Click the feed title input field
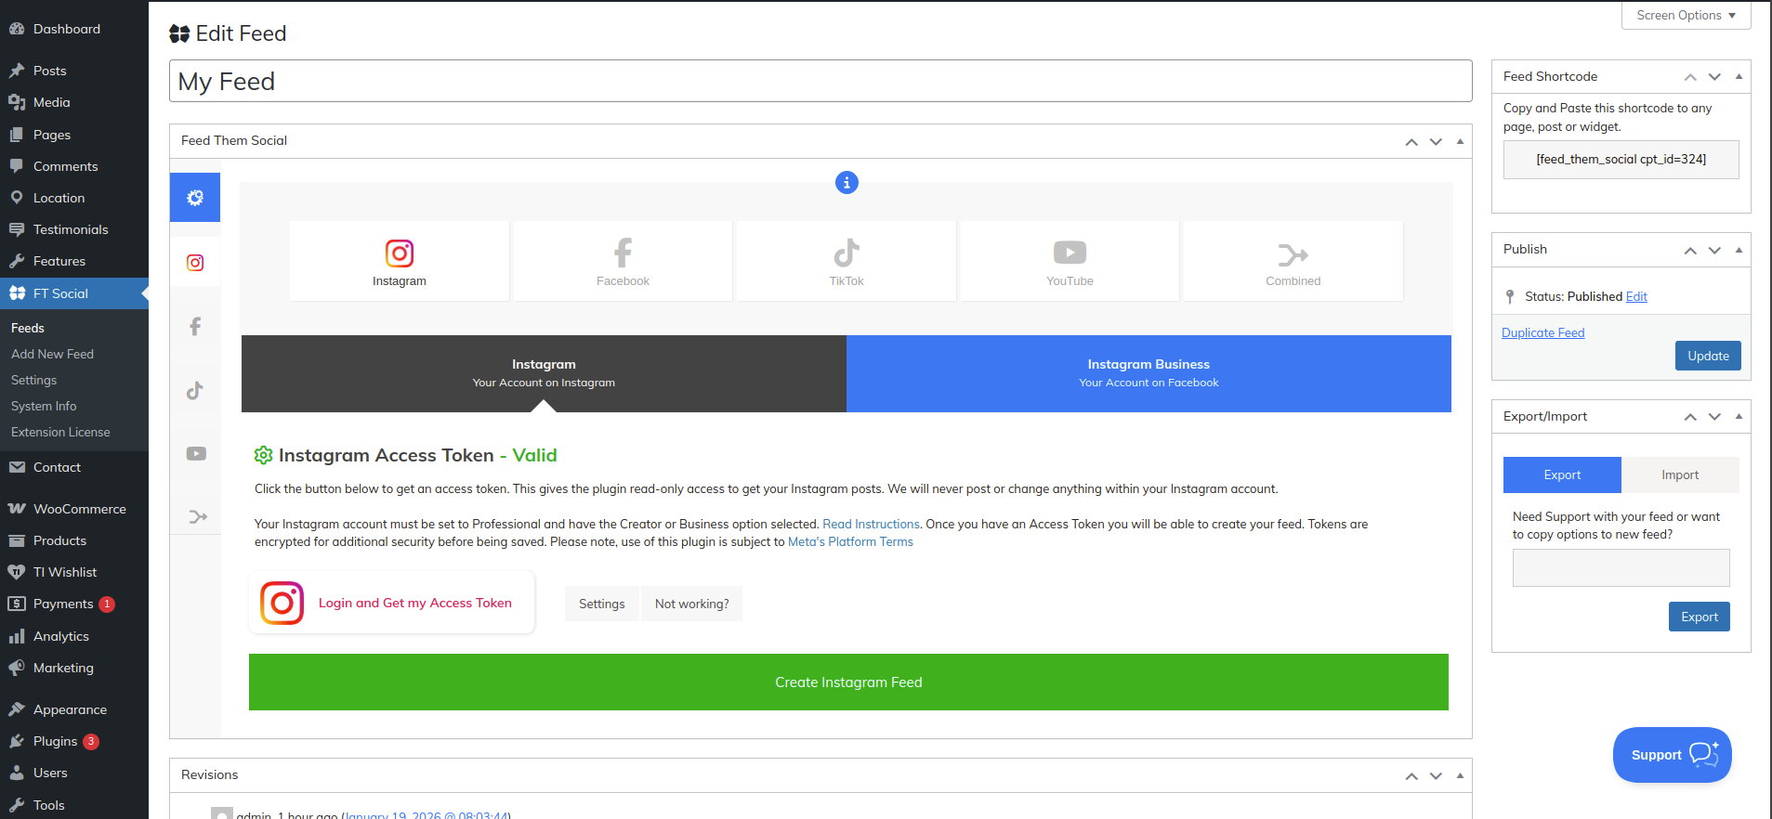This screenshot has height=819, width=1772. pyautogui.click(x=820, y=82)
